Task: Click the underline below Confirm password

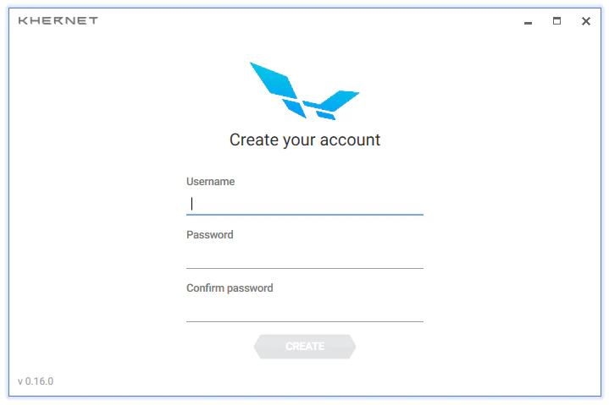Action: tap(305, 321)
